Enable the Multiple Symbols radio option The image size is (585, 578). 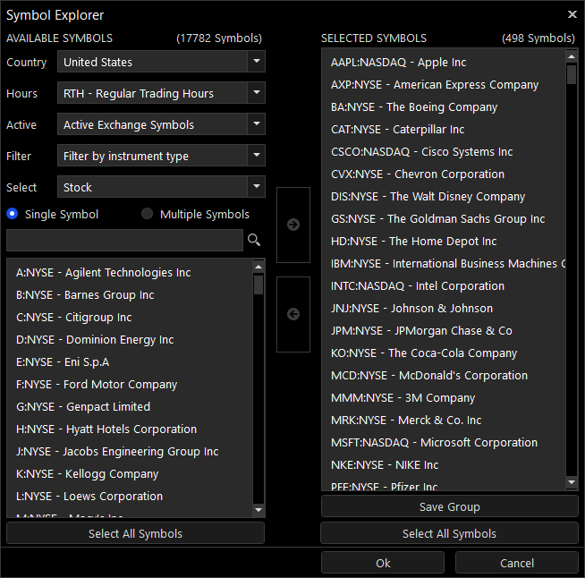[148, 214]
